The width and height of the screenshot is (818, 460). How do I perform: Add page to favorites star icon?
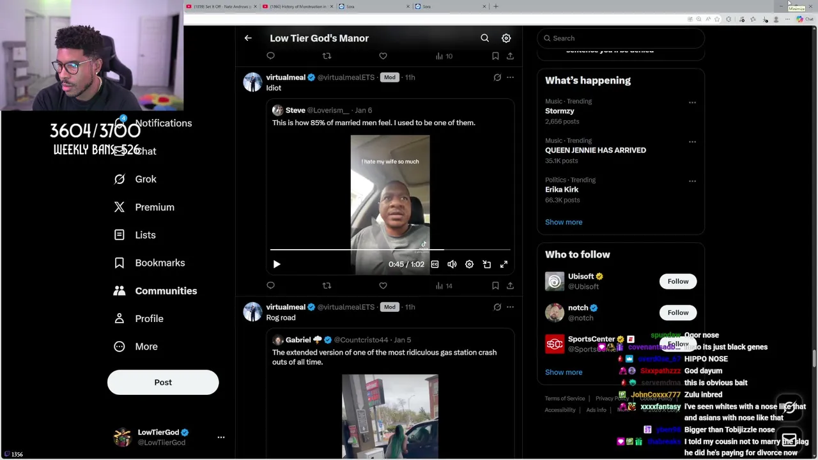click(718, 19)
